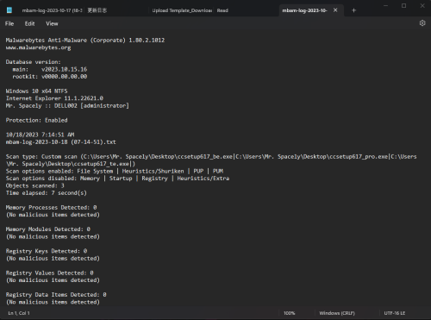Switch to the Upload Template_Download tab
Screen dimensions: 431x320
[182, 10]
